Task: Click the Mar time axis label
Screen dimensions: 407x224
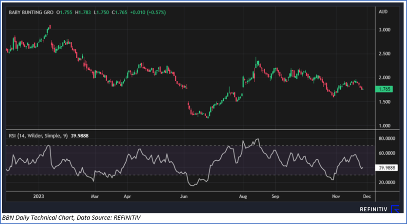Action: pos(95,196)
